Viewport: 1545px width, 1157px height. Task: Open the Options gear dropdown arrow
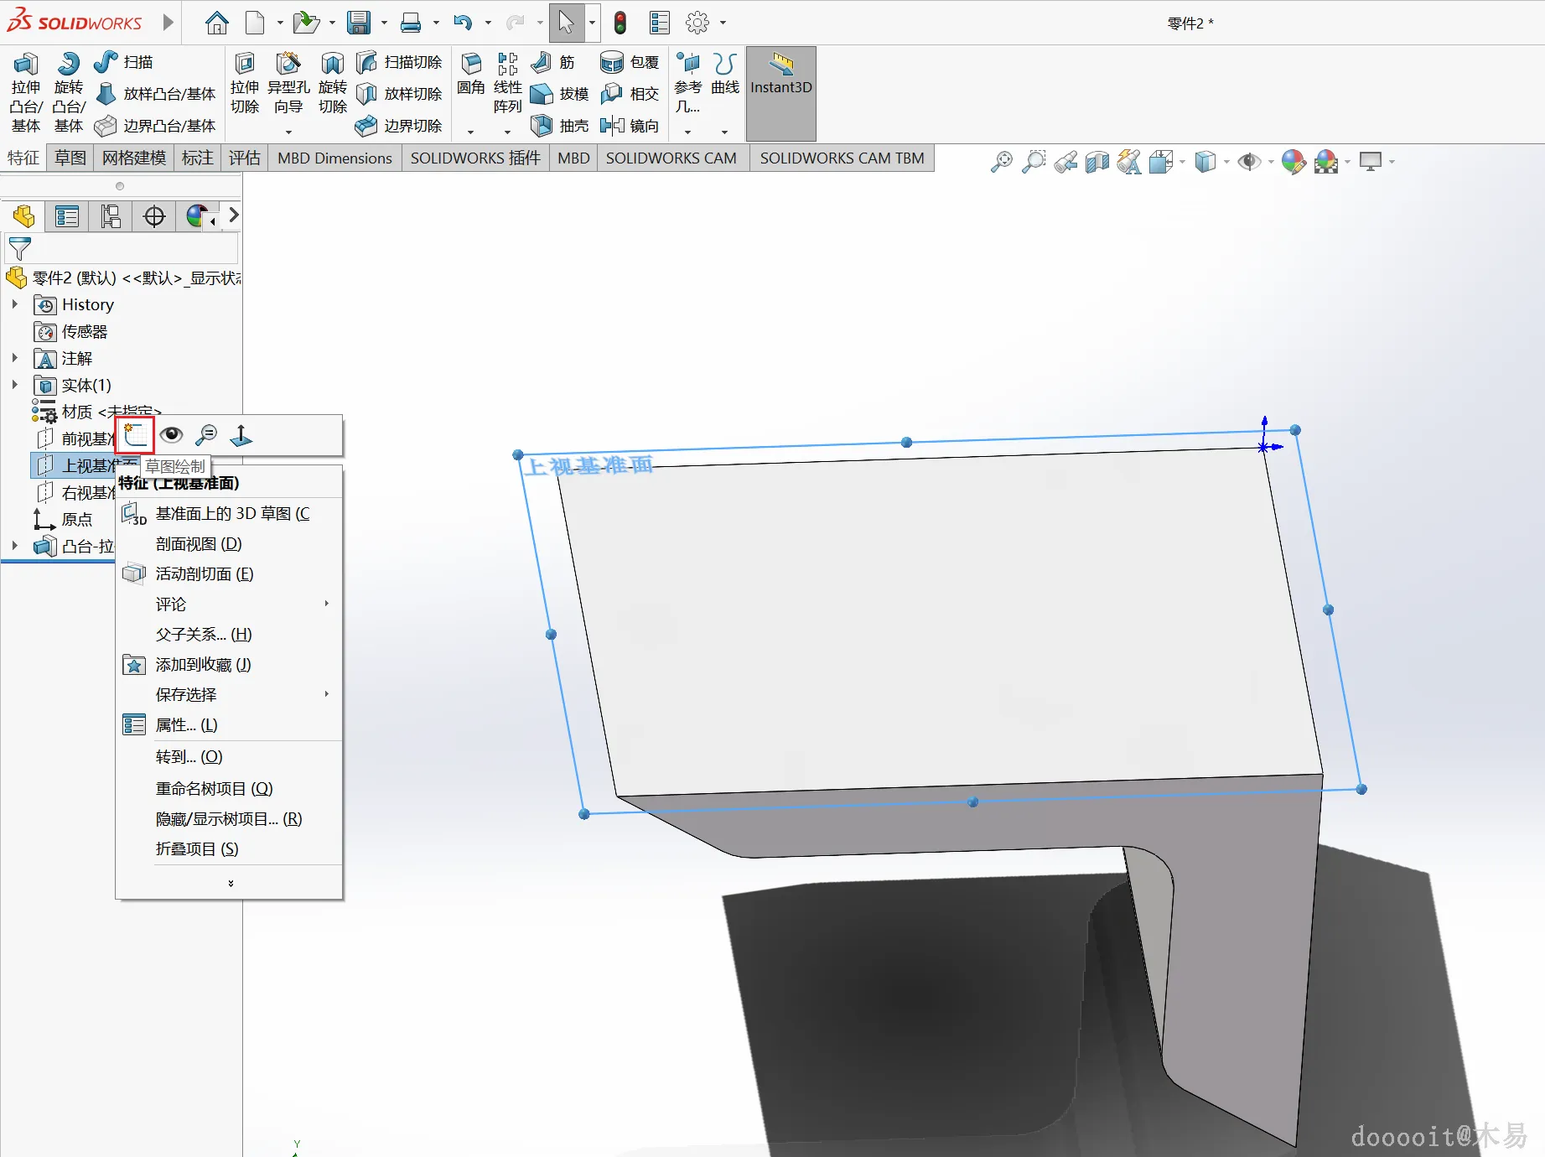[723, 23]
